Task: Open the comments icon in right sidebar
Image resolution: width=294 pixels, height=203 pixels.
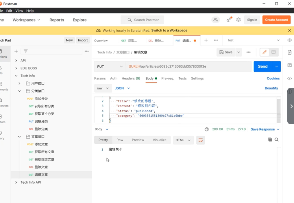Action: [289, 65]
